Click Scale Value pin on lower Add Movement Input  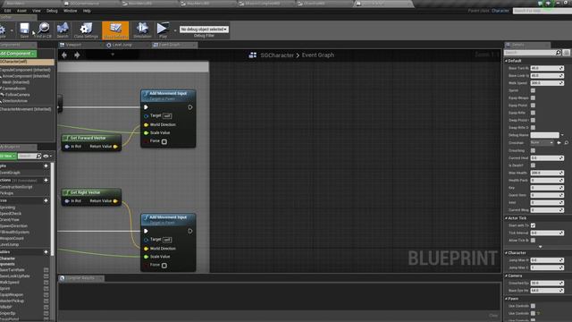click(146, 257)
